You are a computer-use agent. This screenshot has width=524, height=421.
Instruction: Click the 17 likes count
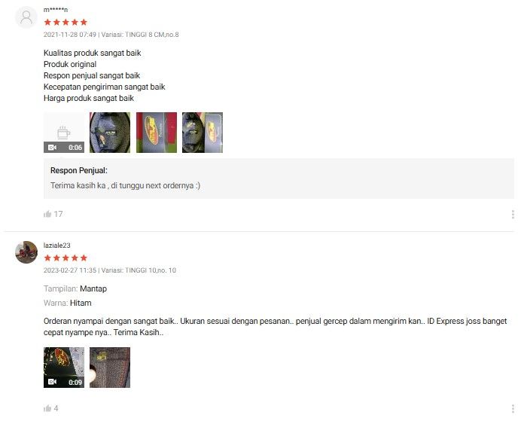click(x=58, y=214)
